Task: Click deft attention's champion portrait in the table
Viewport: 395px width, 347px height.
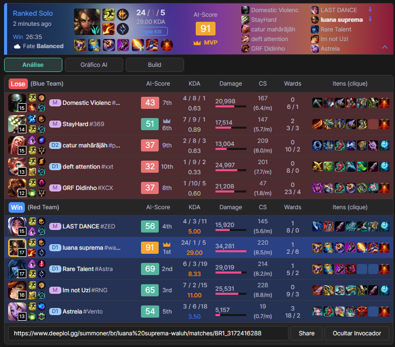Action: pyautogui.click(x=17, y=167)
